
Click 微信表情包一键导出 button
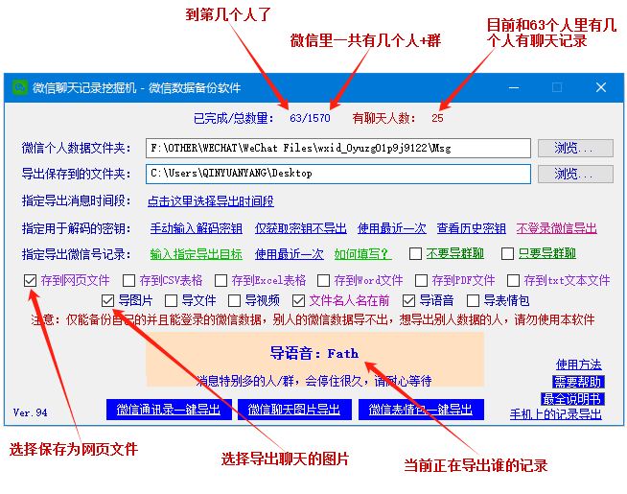pyautogui.click(x=421, y=410)
